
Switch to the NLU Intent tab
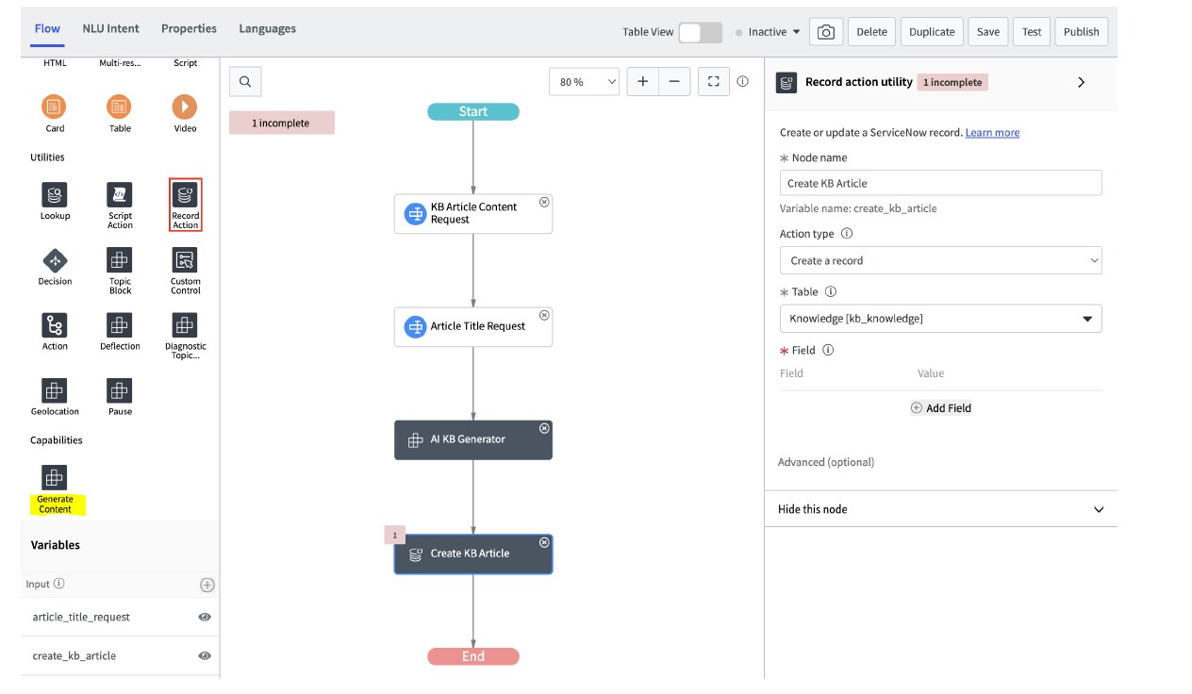tap(110, 28)
